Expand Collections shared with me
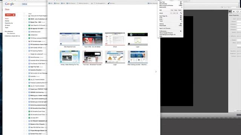The height and width of the screenshot is (135, 241). (12, 36)
